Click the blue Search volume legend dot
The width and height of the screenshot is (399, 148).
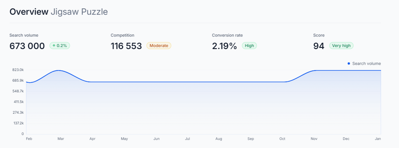[x=349, y=64]
